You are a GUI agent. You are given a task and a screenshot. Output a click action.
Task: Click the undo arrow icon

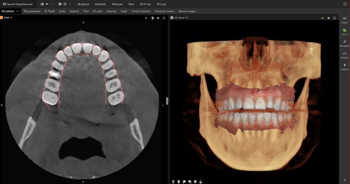point(47,4)
